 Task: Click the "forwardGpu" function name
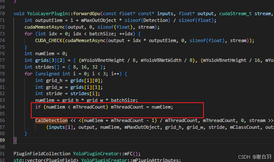(x=87, y=13)
